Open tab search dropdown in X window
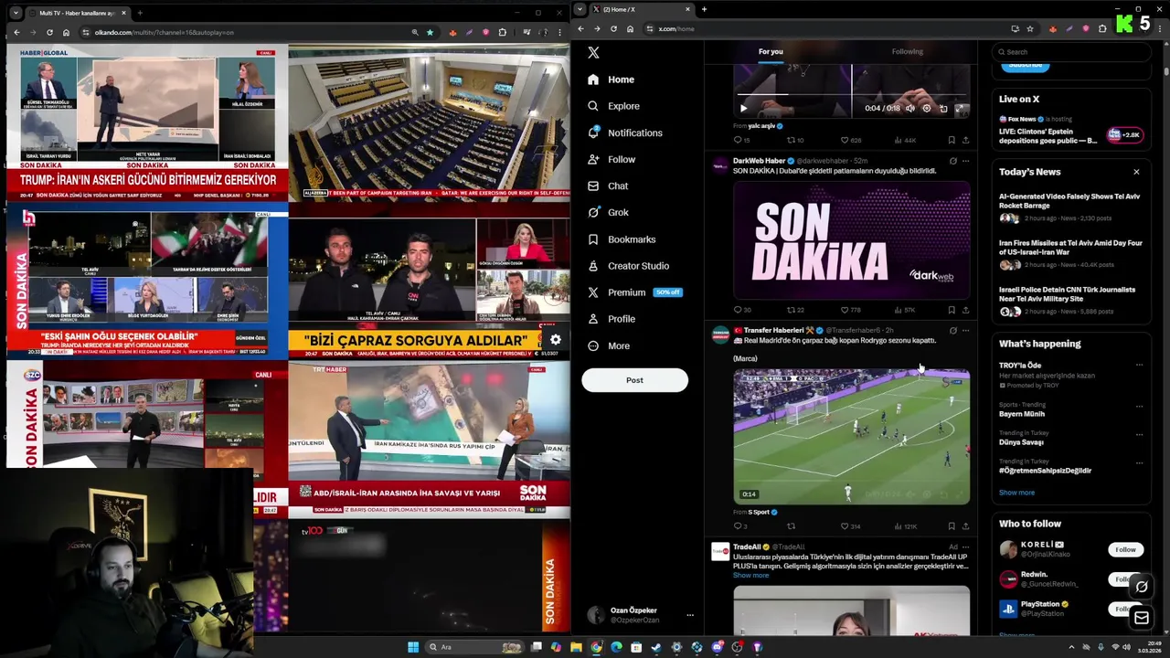 click(580, 9)
